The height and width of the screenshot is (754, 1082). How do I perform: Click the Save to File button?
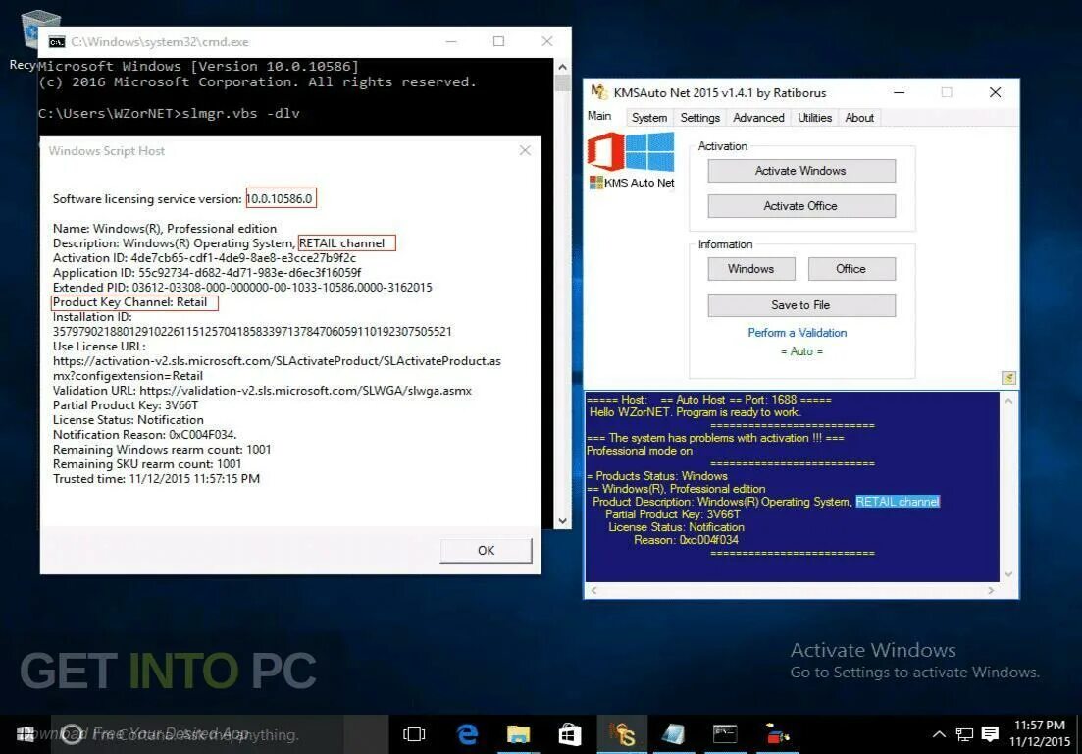pyautogui.click(x=801, y=305)
